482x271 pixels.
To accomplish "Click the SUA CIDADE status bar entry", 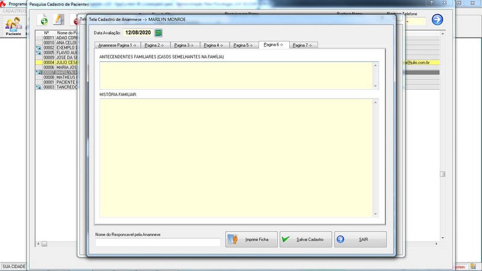I will click(x=14, y=266).
